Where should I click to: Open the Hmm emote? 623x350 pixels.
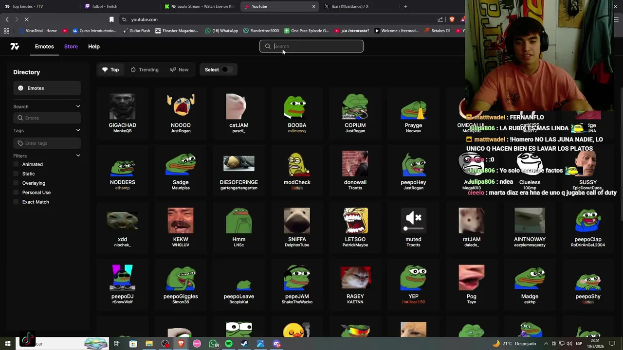pos(238,227)
